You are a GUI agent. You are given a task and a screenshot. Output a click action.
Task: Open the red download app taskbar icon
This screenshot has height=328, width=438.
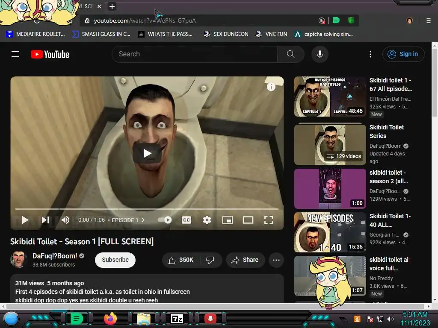point(210,319)
